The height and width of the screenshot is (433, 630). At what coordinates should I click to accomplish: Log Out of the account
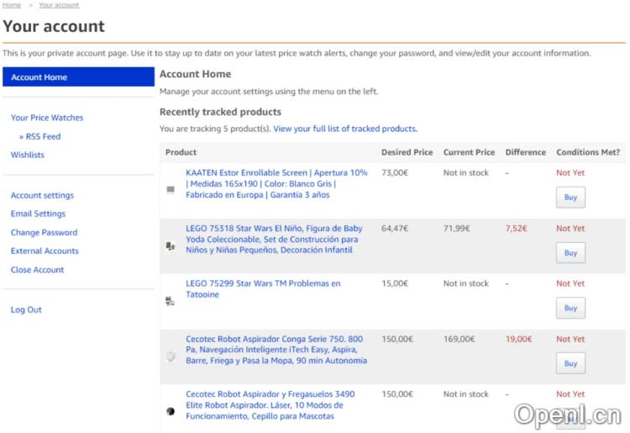point(26,309)
